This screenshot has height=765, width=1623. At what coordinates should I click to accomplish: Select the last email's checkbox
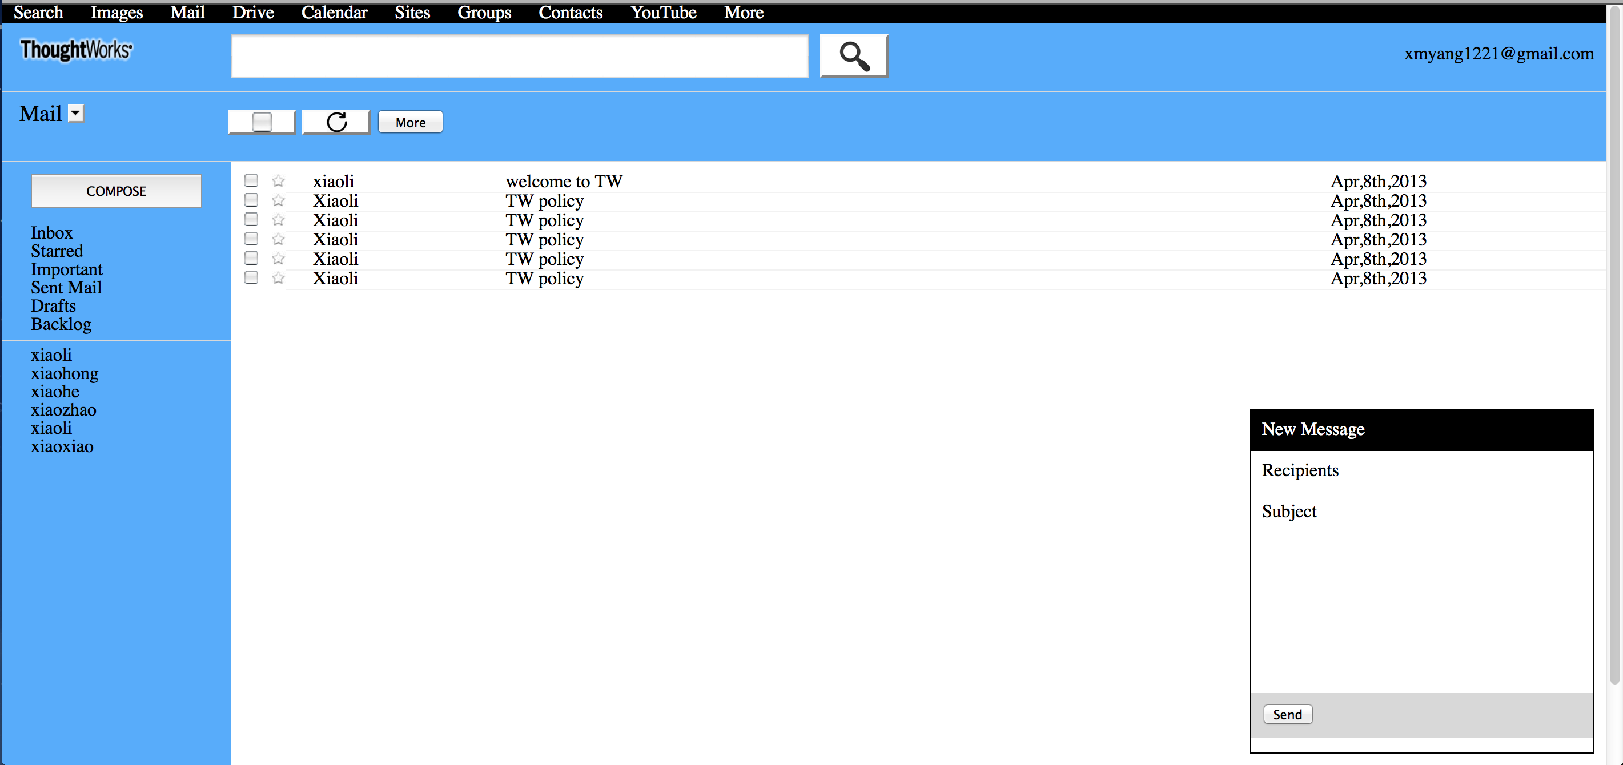point(251,277)
